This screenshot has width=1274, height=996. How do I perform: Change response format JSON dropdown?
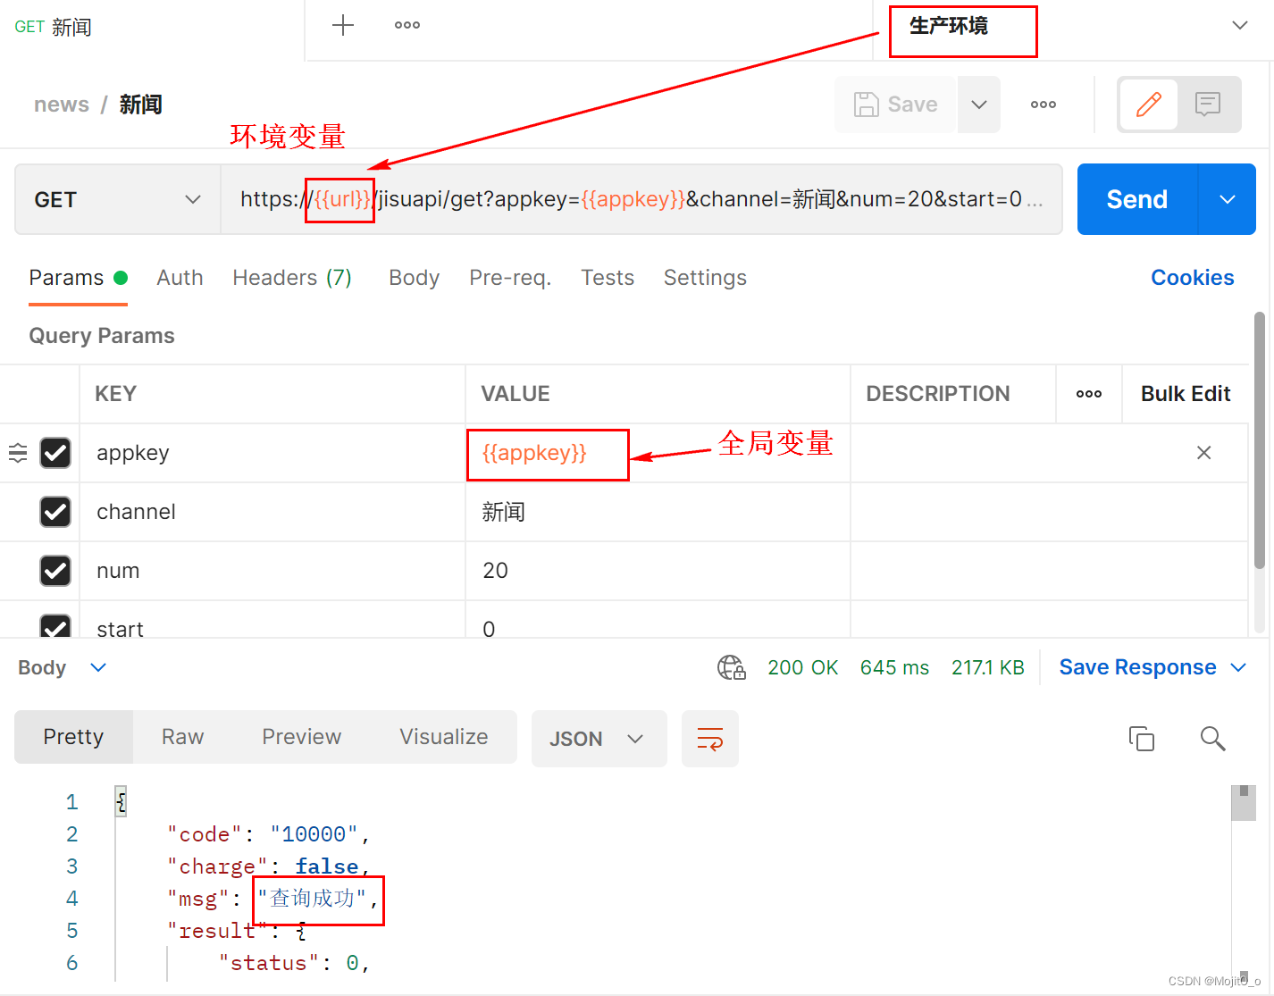click(x=599, y=739)
